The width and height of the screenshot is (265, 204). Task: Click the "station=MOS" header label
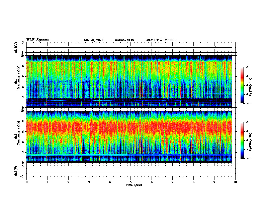(124, 40)
